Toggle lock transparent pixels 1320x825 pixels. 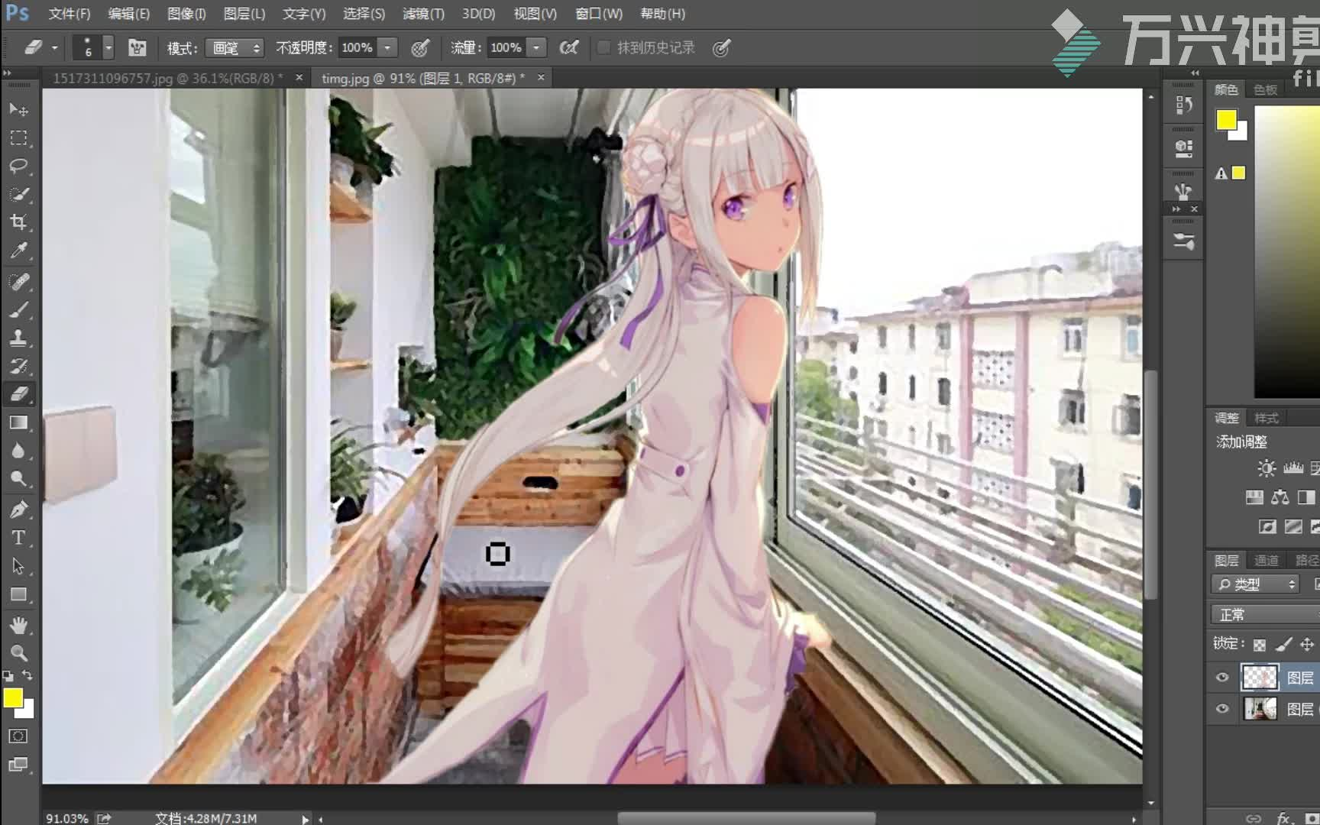[x=1260, y=645]
